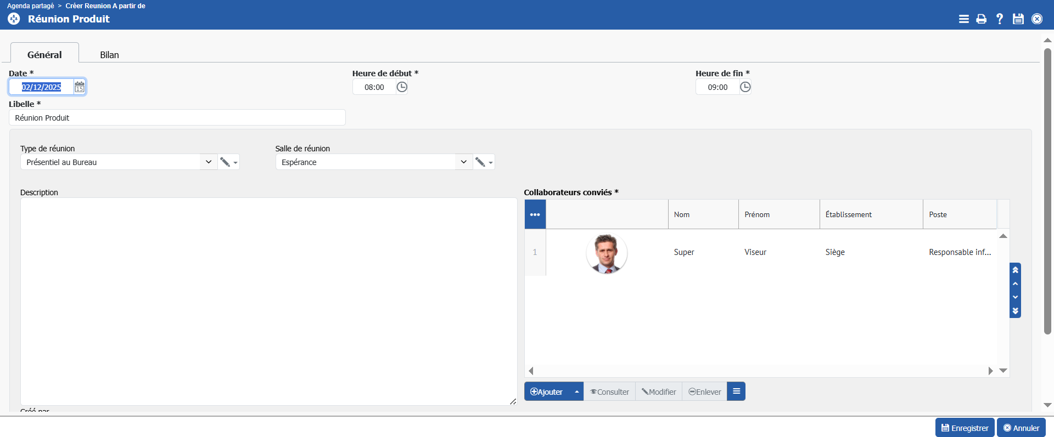The width and height of the screenshot is (1054, 437).
Task: Click the save floppy disk icon in header
Action: click(x=1018, y=19)
